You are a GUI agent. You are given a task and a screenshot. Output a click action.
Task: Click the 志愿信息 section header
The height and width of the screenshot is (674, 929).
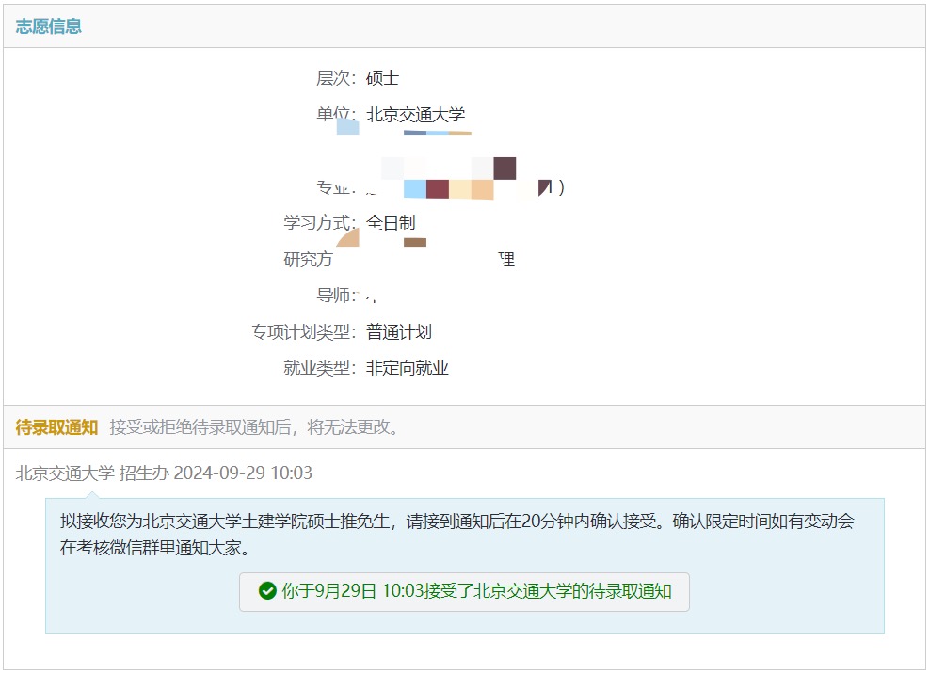tap(49, 26)
